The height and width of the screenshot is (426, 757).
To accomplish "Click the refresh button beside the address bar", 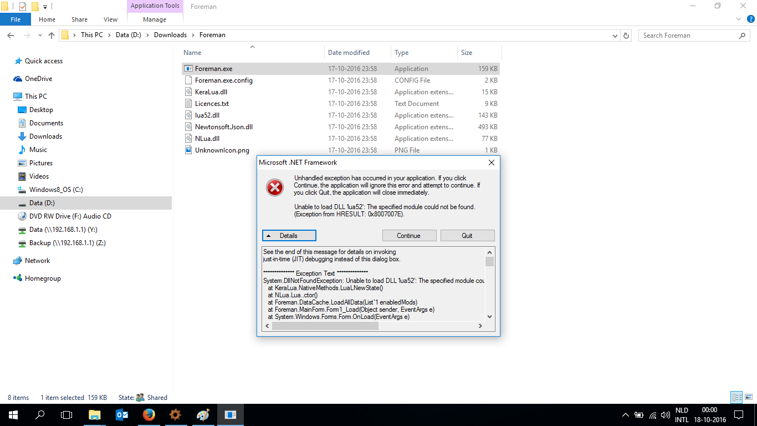I will 626,35.
